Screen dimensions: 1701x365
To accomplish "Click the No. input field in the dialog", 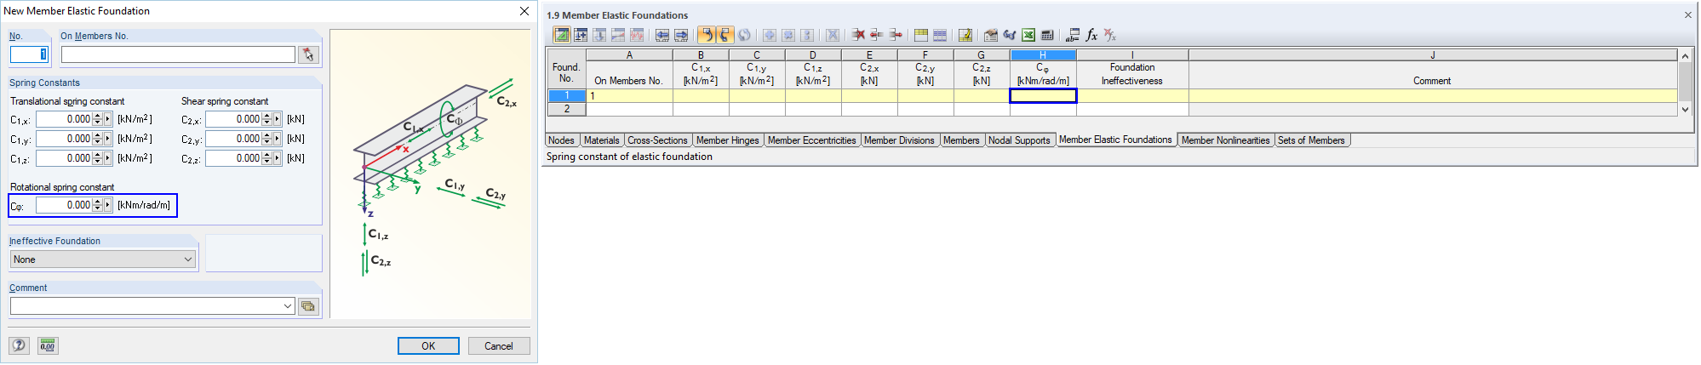I will pos(30,54).
